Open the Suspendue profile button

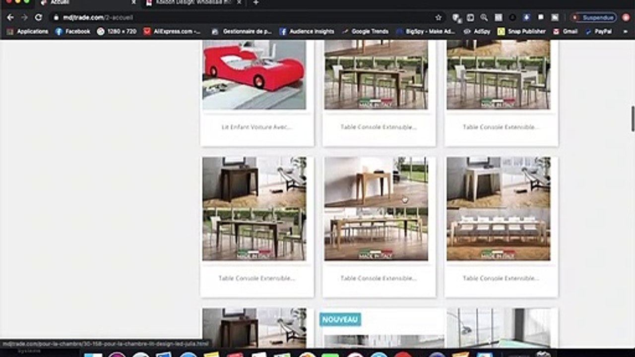click(x=594, y=17)
